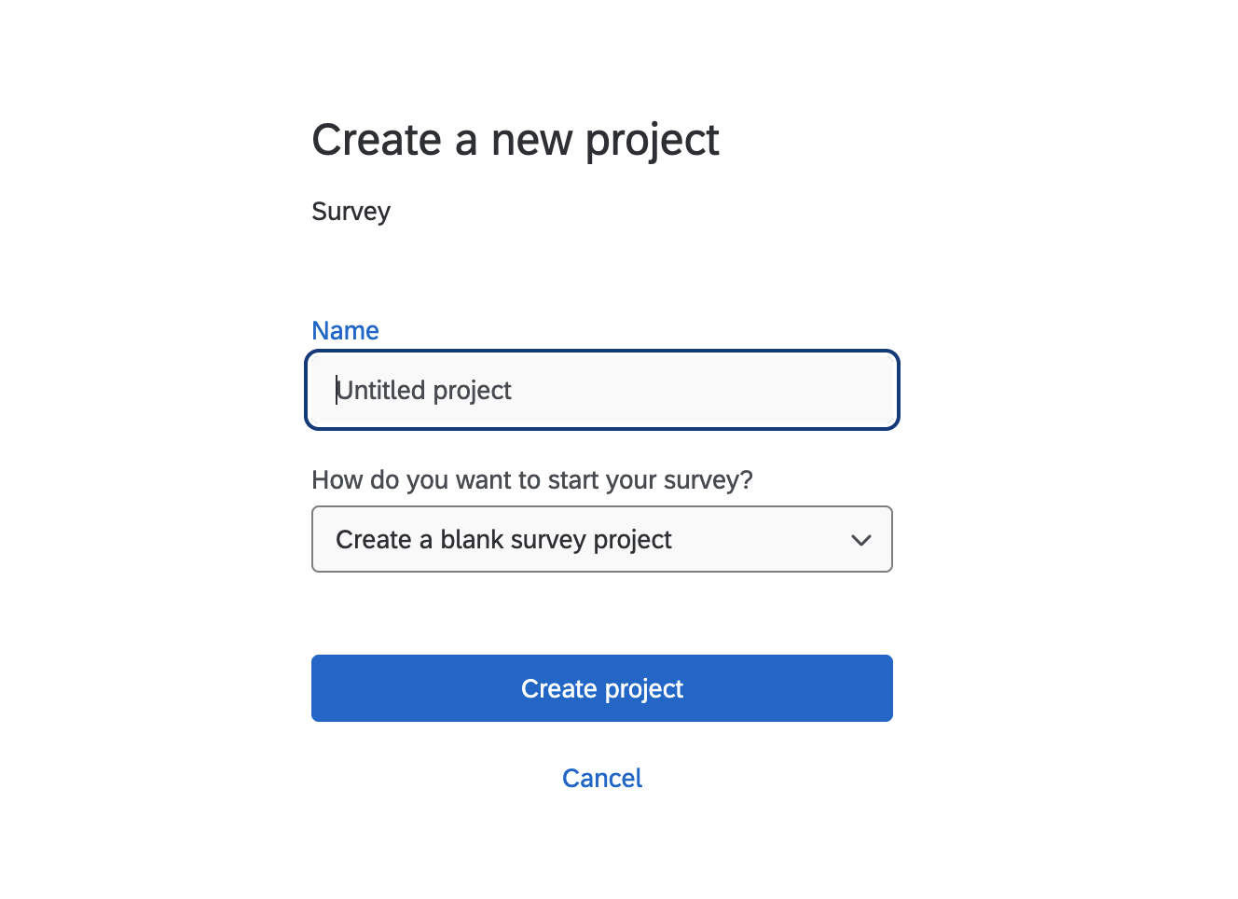Image resolution: width=1238 pixels, height=899 pixels.
Task: Click the 'Create a new project' heading
Action: 516,140
